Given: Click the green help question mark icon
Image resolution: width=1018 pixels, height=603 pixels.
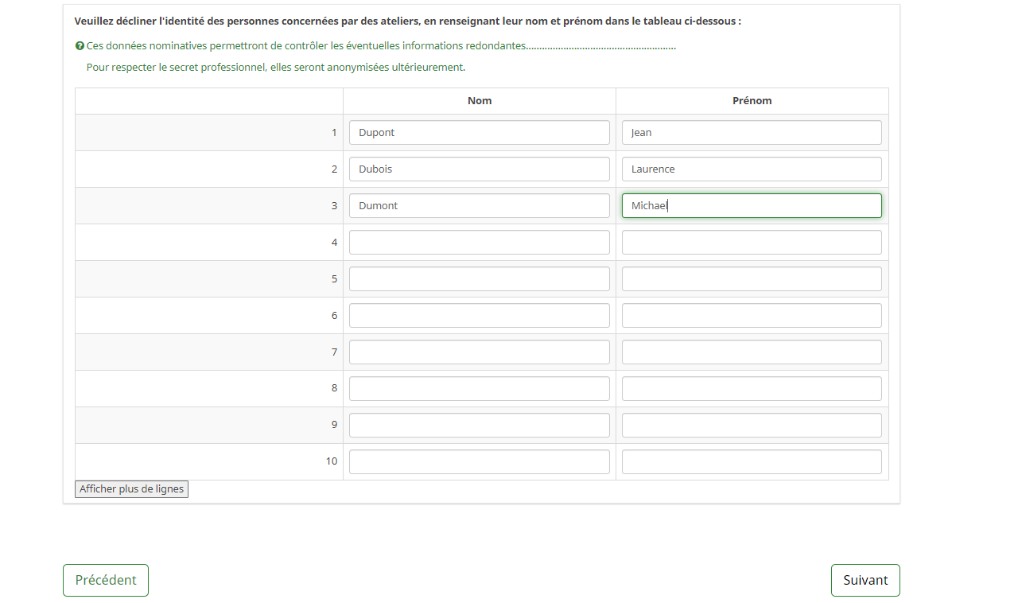Looking at the screenshot, I should coord(80,46).
